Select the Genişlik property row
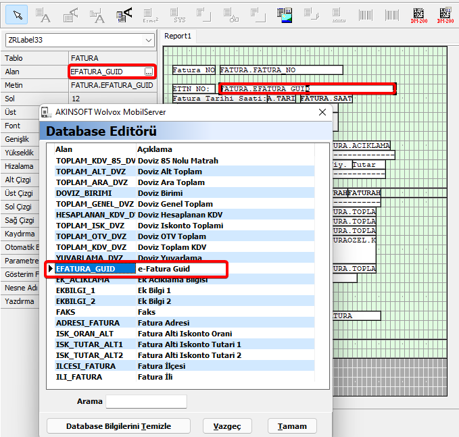Viewport: 459px width, 437px height. coord(20,139)
